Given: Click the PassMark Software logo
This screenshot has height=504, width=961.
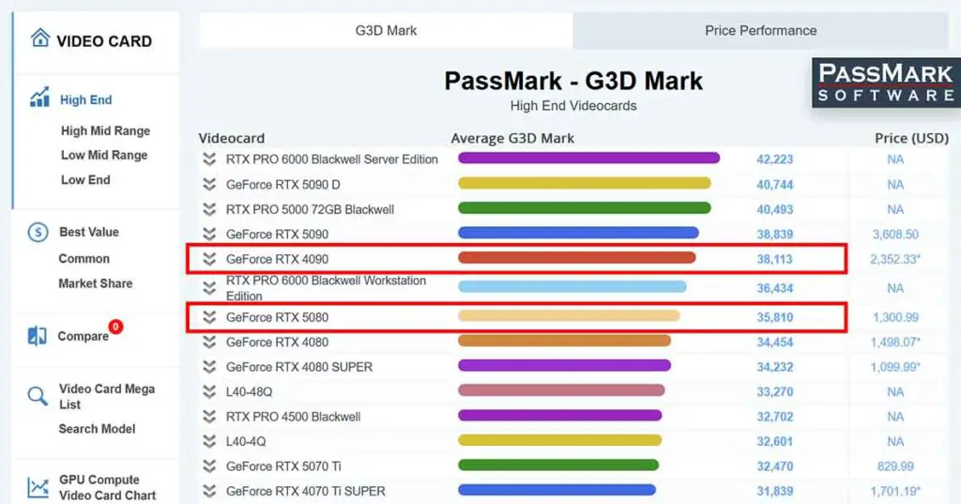Looking at the screenshot, I should click(x=885, y=83).
